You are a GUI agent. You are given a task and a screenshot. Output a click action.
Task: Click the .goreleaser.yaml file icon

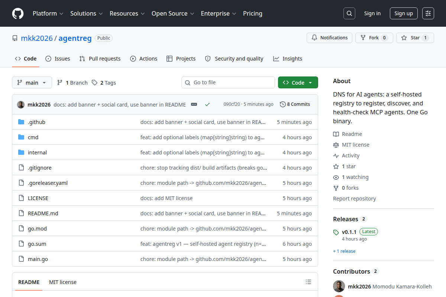tap(21, 183)
